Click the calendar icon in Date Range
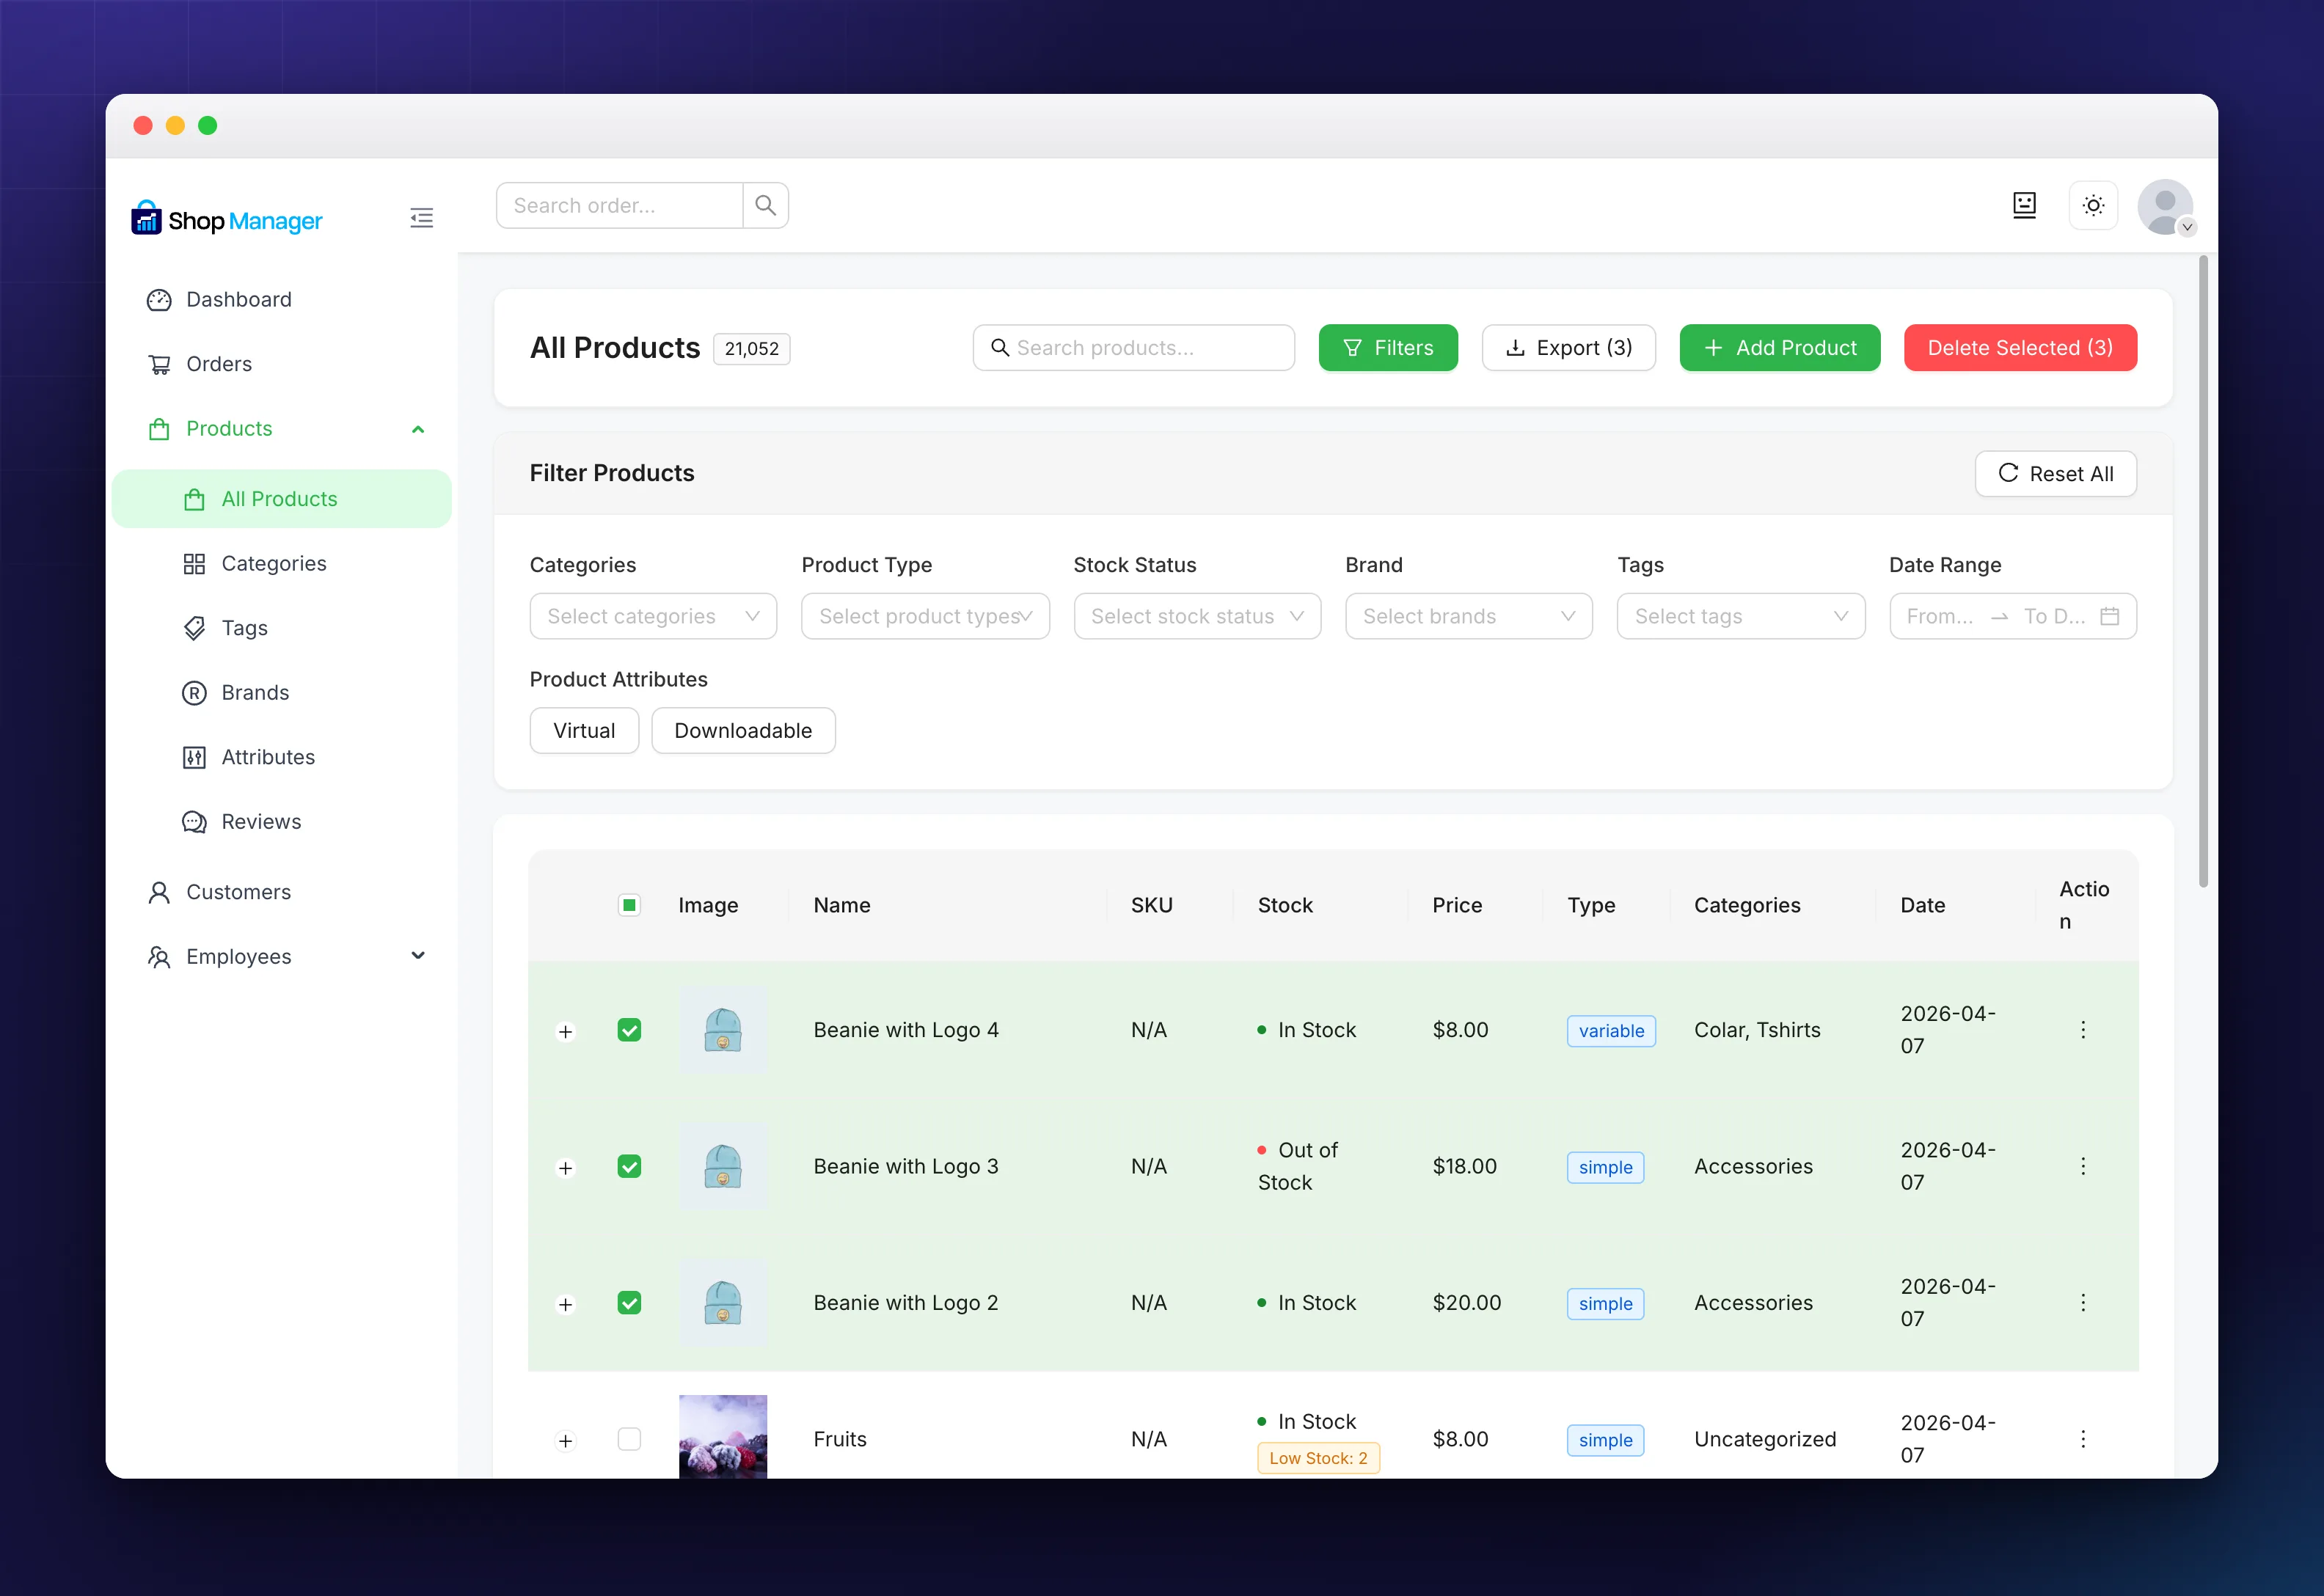Image resolution: width=2324 pixels, height=1596 pixels. [2109, 616]
